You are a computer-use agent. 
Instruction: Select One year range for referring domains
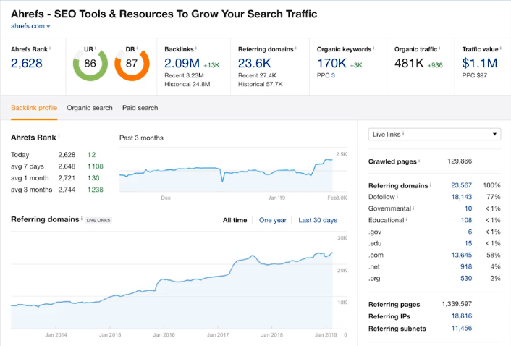pos(273,220)
